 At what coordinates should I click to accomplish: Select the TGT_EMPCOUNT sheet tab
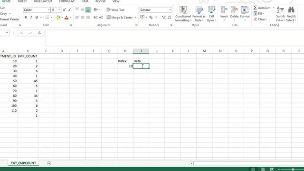(x=23, y=163)
